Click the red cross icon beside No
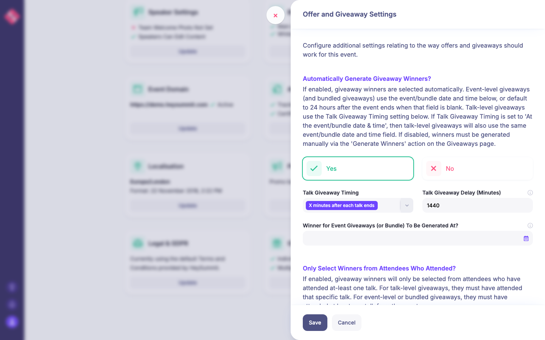Viewport: 545px width, 340px height. click(434, 168)
